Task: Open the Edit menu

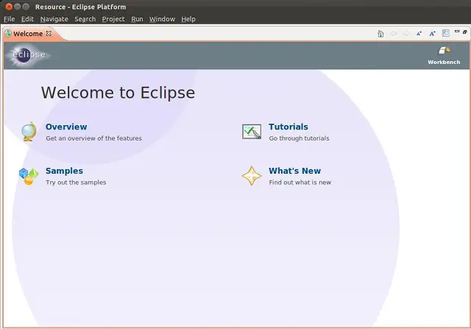Action: point(27,19)
